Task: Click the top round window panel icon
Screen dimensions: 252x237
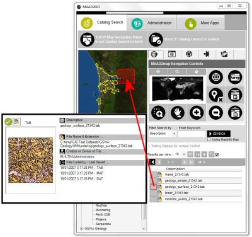Action: 235,77
